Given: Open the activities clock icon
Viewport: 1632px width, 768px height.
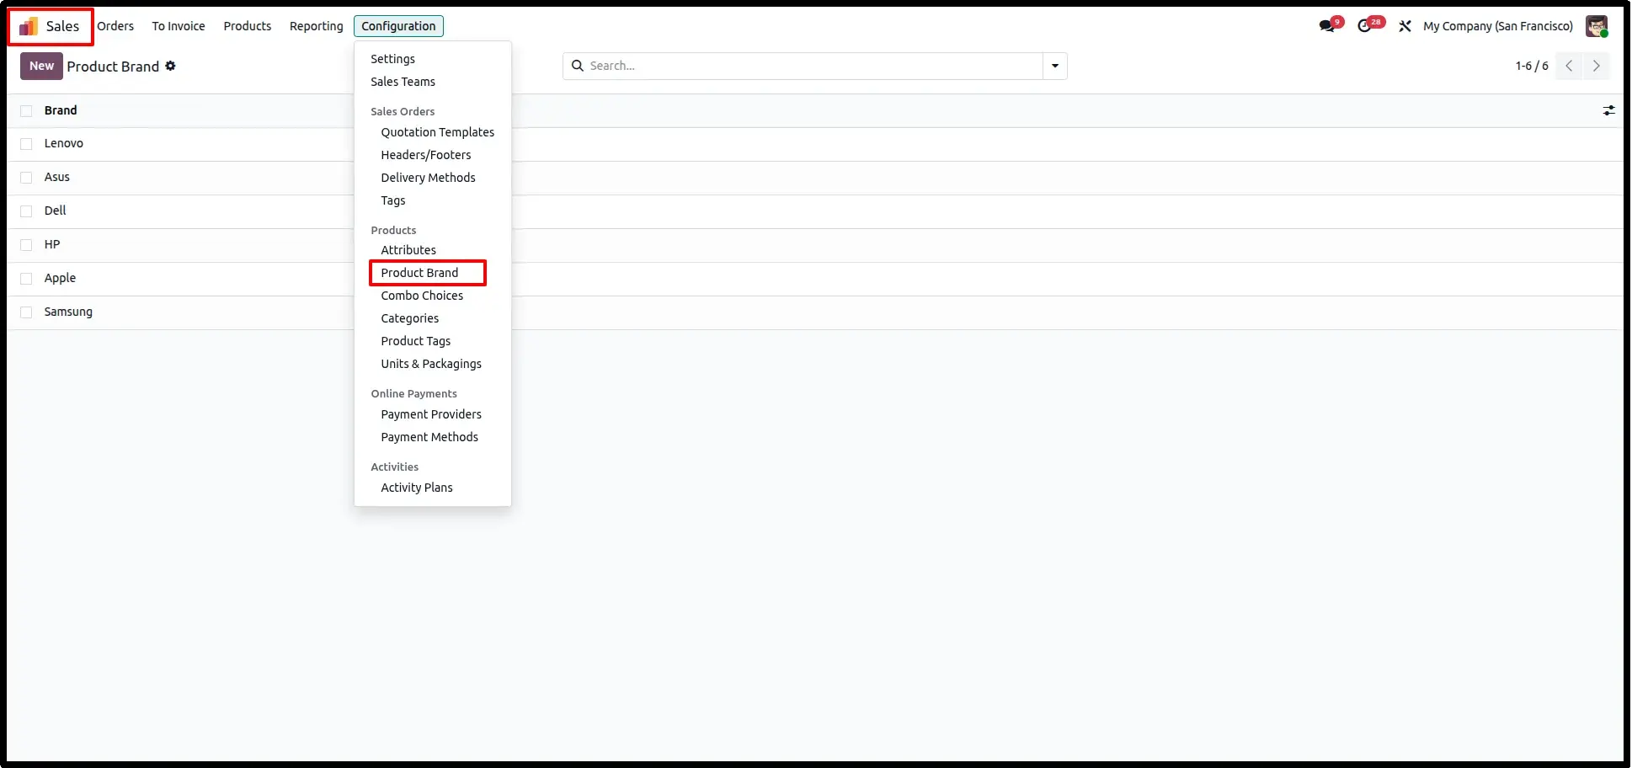Looking at the screenshot, I should (1365, 26).
